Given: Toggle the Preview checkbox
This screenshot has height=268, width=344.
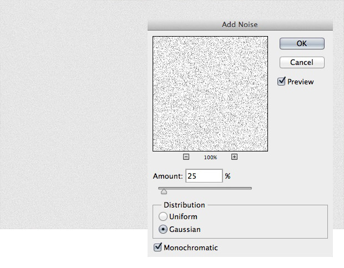Looking at the screenshot, I should tap(281, 82).
